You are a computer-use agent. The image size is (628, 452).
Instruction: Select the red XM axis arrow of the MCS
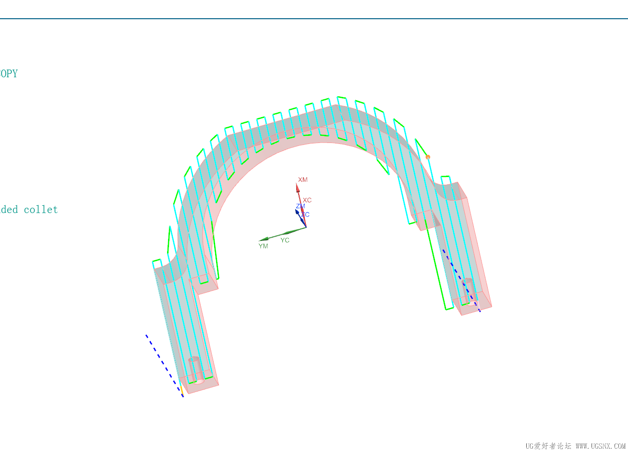click(298, 190)
